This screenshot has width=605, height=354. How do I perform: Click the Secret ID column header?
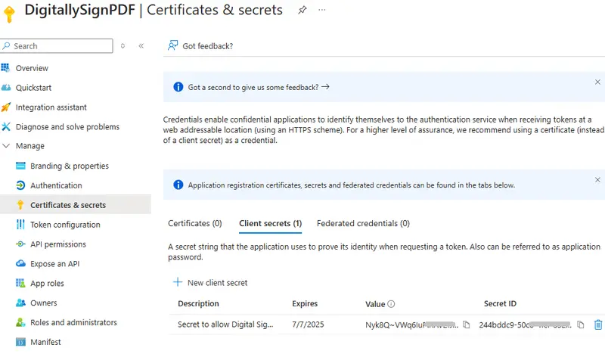pyautogui.click(x=500, y=304)
